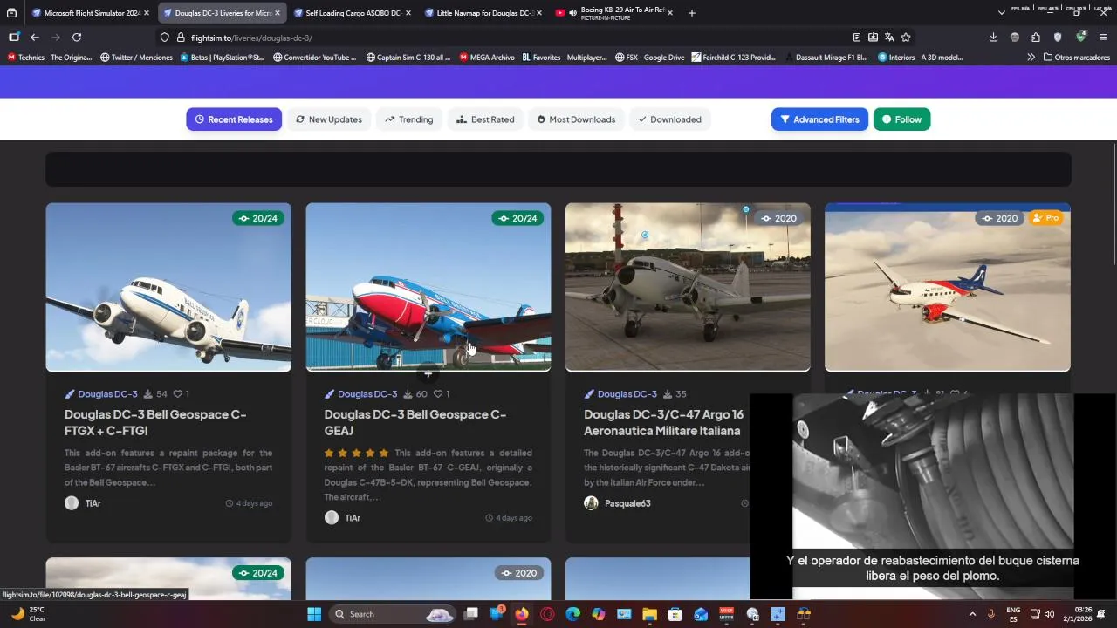
Task: Show hidden system tray icons chevron
Action: (972, 614)
